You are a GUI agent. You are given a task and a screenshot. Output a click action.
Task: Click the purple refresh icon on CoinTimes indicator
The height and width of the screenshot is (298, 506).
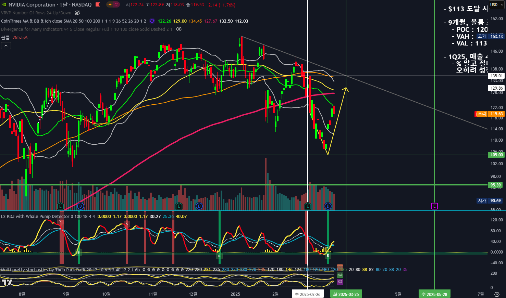[x=152, y=21]
